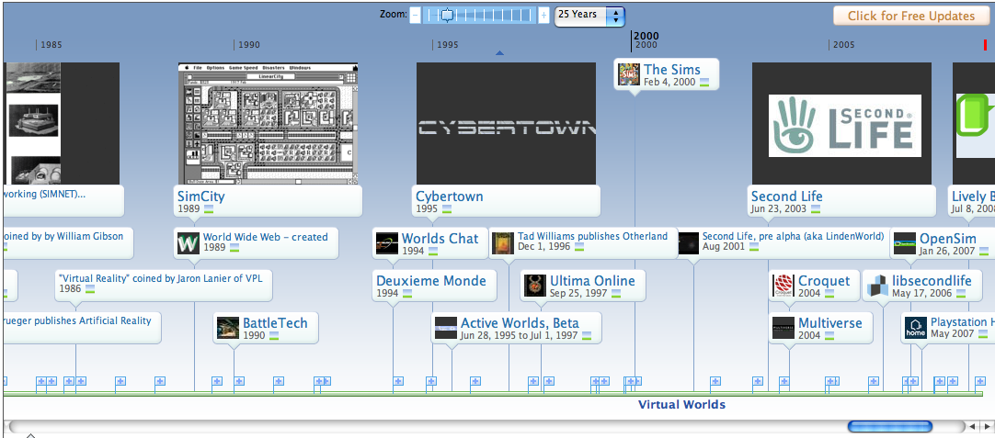The width and height of the screenshot is (995, 438).
Task: Click the flag icon next to Feb 4, 2000
Action: tap(704, 82)
